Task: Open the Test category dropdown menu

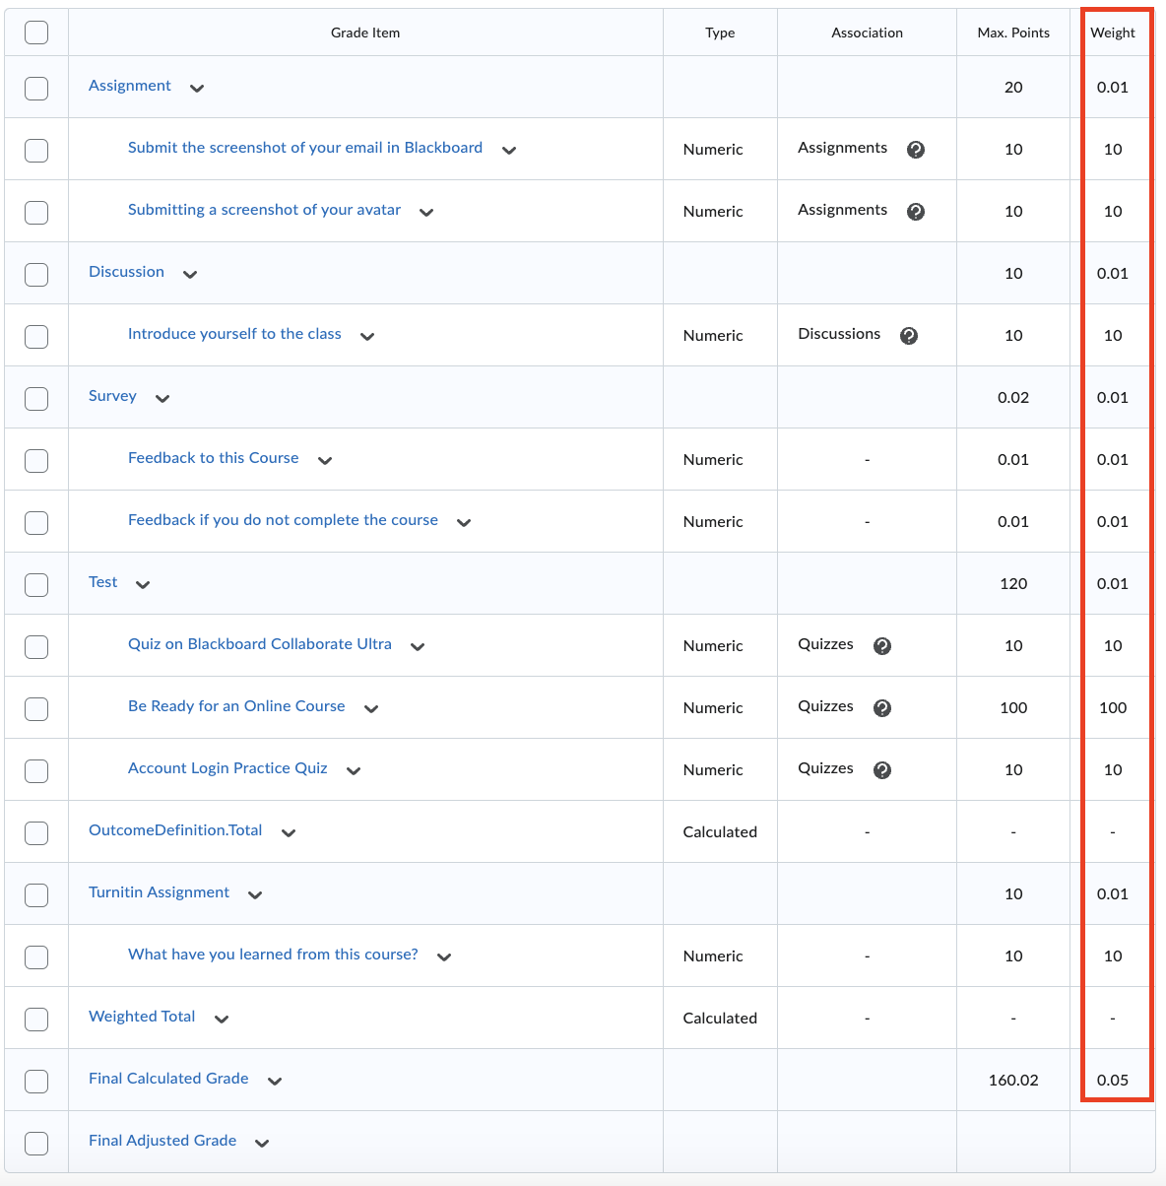Action: click(x=144, y=583)
